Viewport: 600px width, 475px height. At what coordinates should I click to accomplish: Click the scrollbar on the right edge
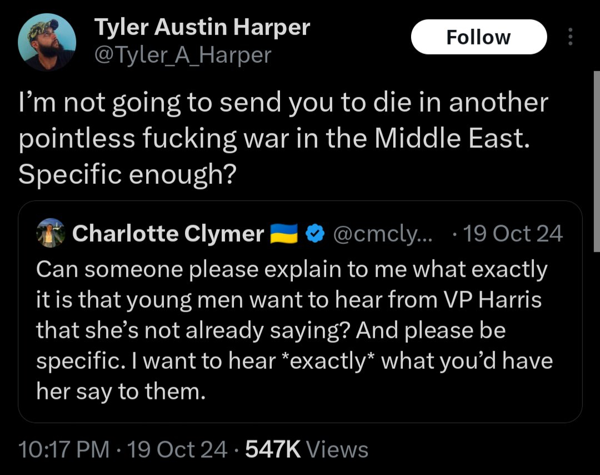click(x=597, y=161)
